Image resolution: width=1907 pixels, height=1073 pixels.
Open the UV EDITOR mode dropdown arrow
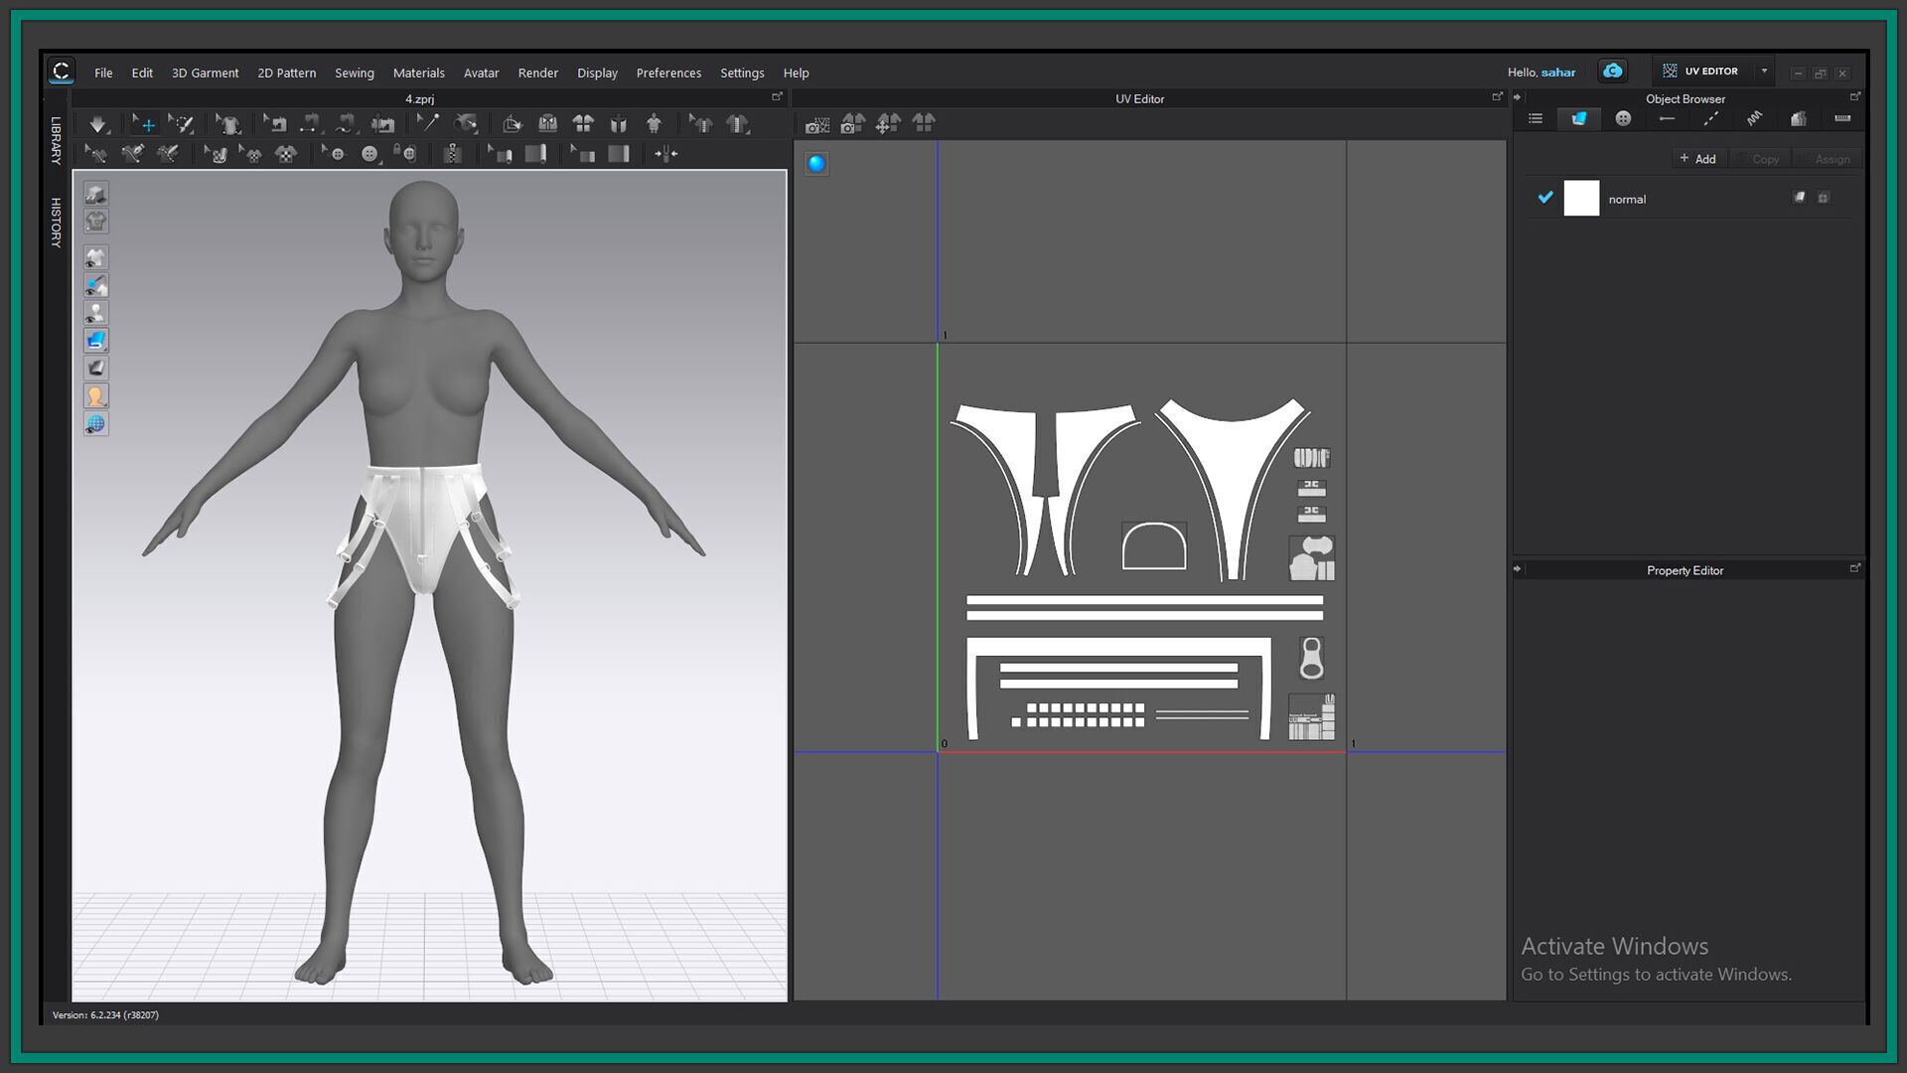coord(1764,72)
